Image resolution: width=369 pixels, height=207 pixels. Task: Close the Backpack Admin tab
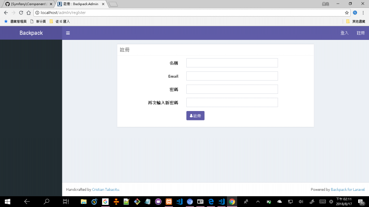pos(103,4)
